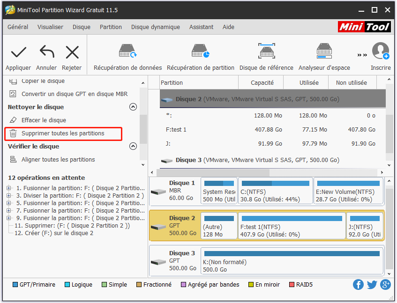Click Effacer le disque eraser icon

click(x=13, y=120)
